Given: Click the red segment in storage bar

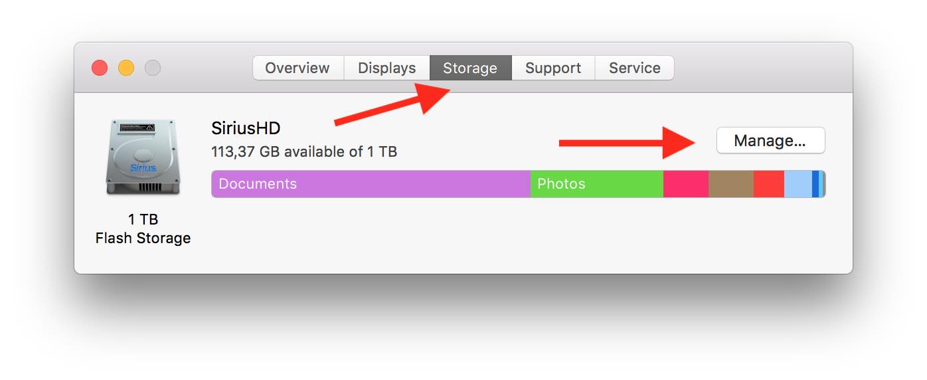Looking at the screenshot, I should coord(768,184).
